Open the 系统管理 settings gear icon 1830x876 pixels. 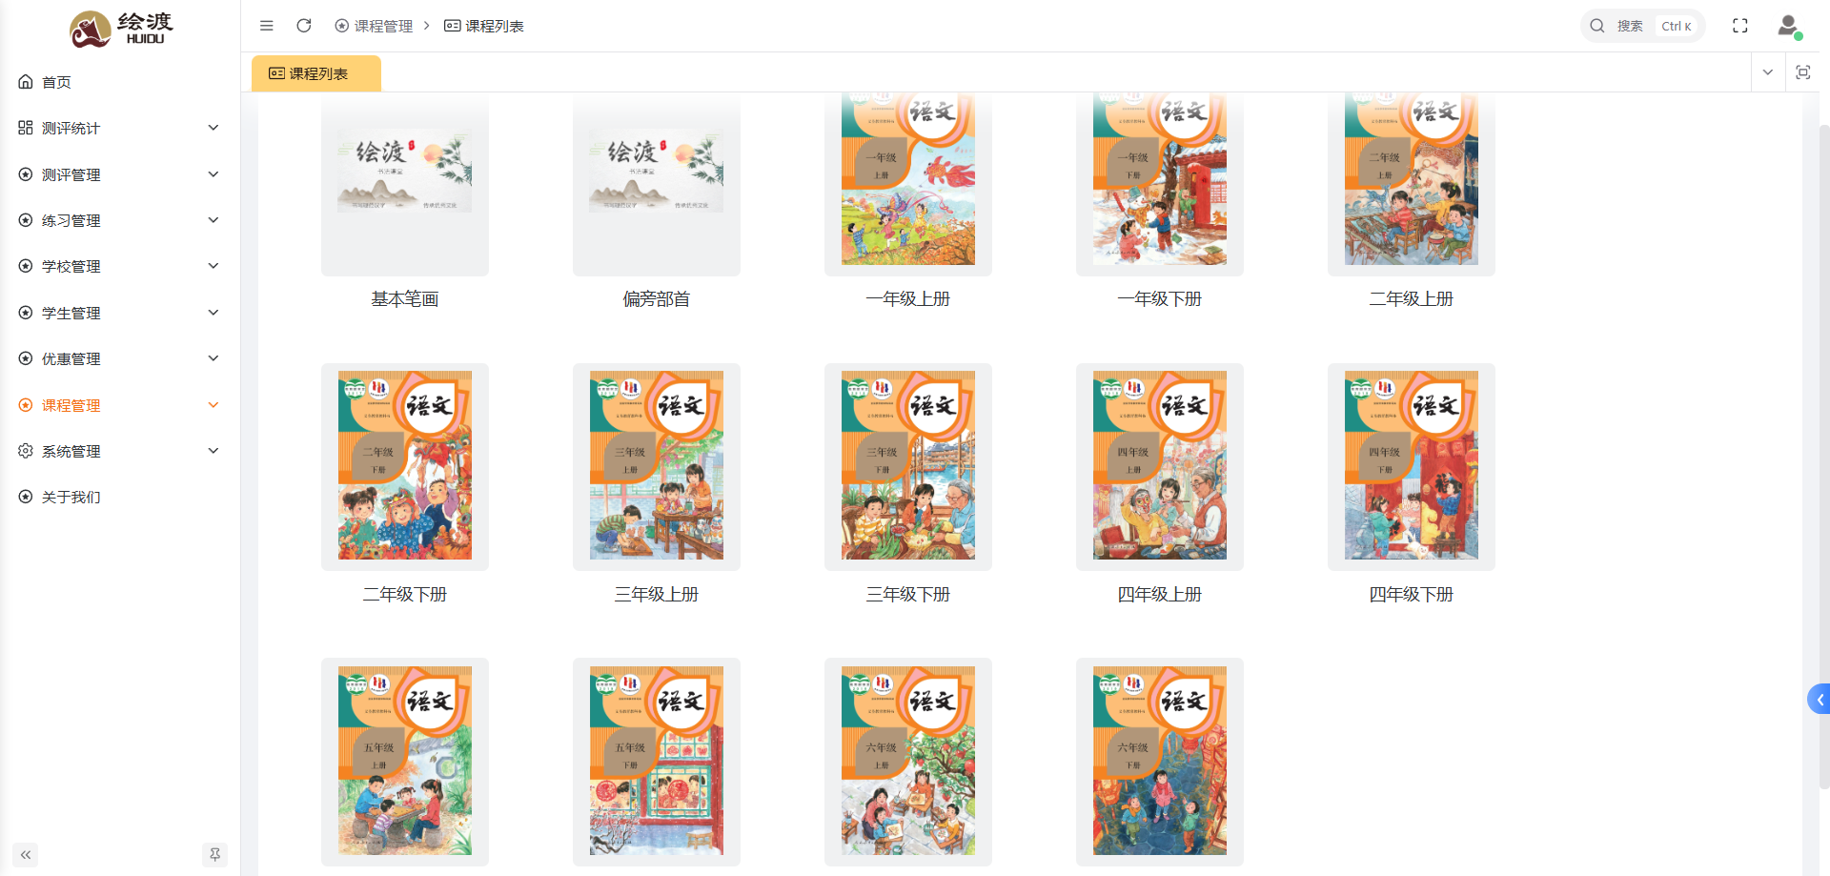click(25, 450)
